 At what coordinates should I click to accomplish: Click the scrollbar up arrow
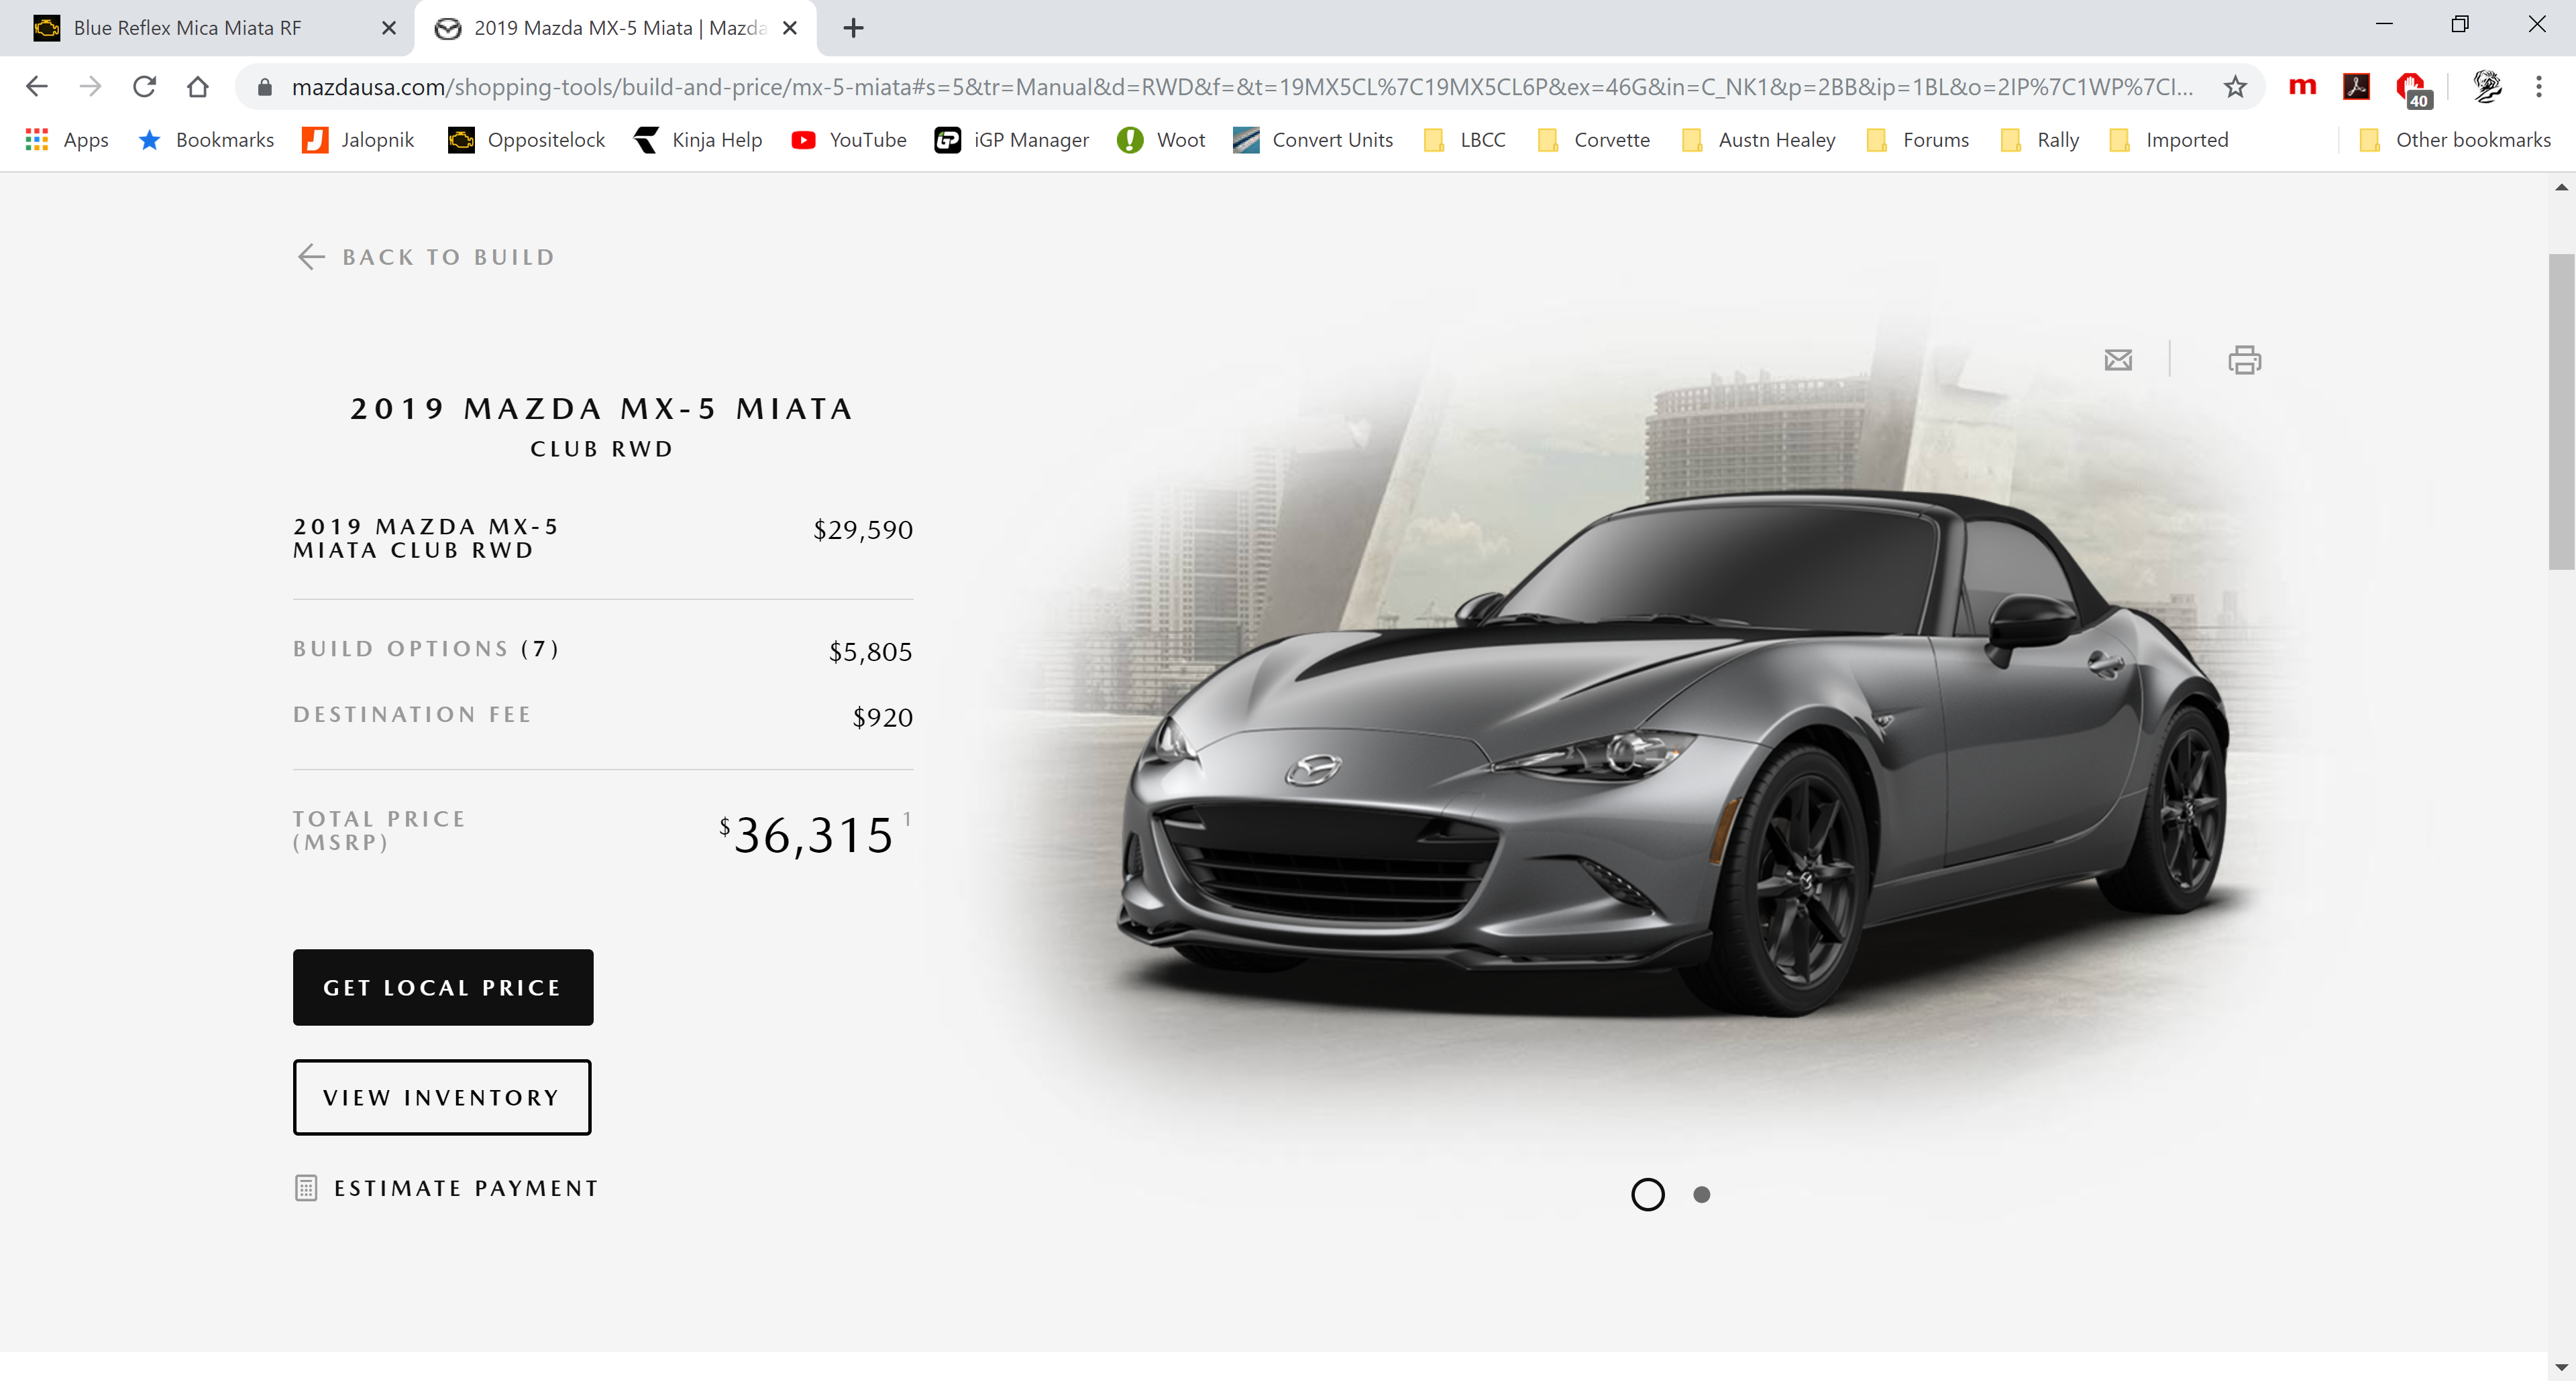[2561, 187]
